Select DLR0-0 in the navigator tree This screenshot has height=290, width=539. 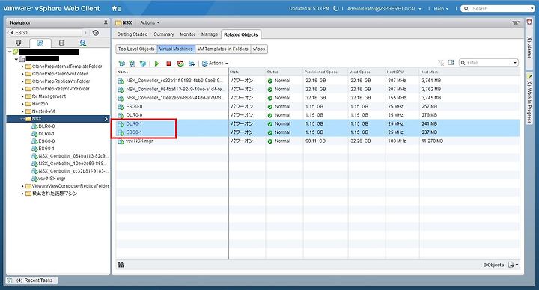click(x=46, y=126)
